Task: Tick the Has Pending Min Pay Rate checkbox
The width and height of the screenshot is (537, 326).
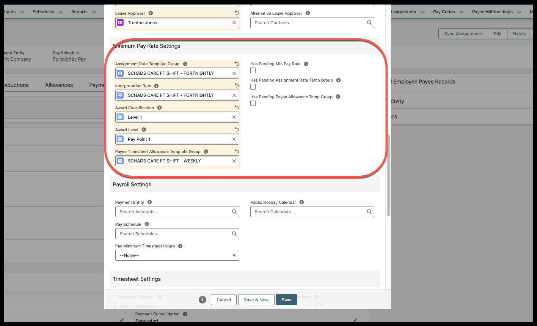Action: 253,71
